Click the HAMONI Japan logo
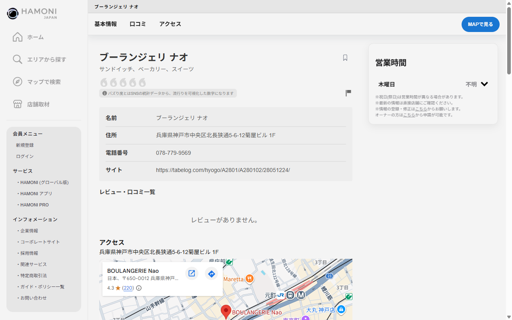 (32, 13)
